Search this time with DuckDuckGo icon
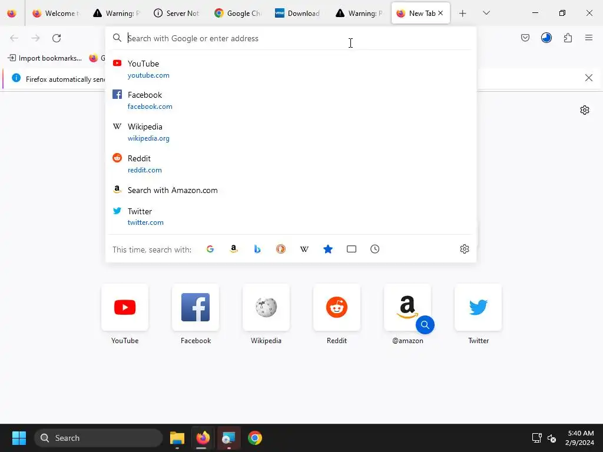 point(281,249)
